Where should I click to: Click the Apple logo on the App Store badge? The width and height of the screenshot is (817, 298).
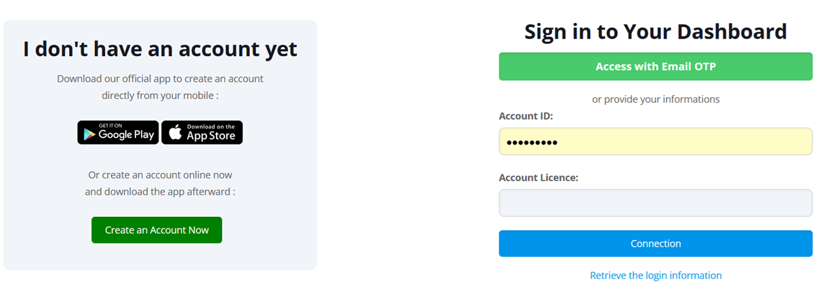click(x=175, y=133)
